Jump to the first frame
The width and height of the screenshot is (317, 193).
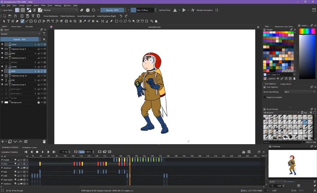(x=26, y=152)
